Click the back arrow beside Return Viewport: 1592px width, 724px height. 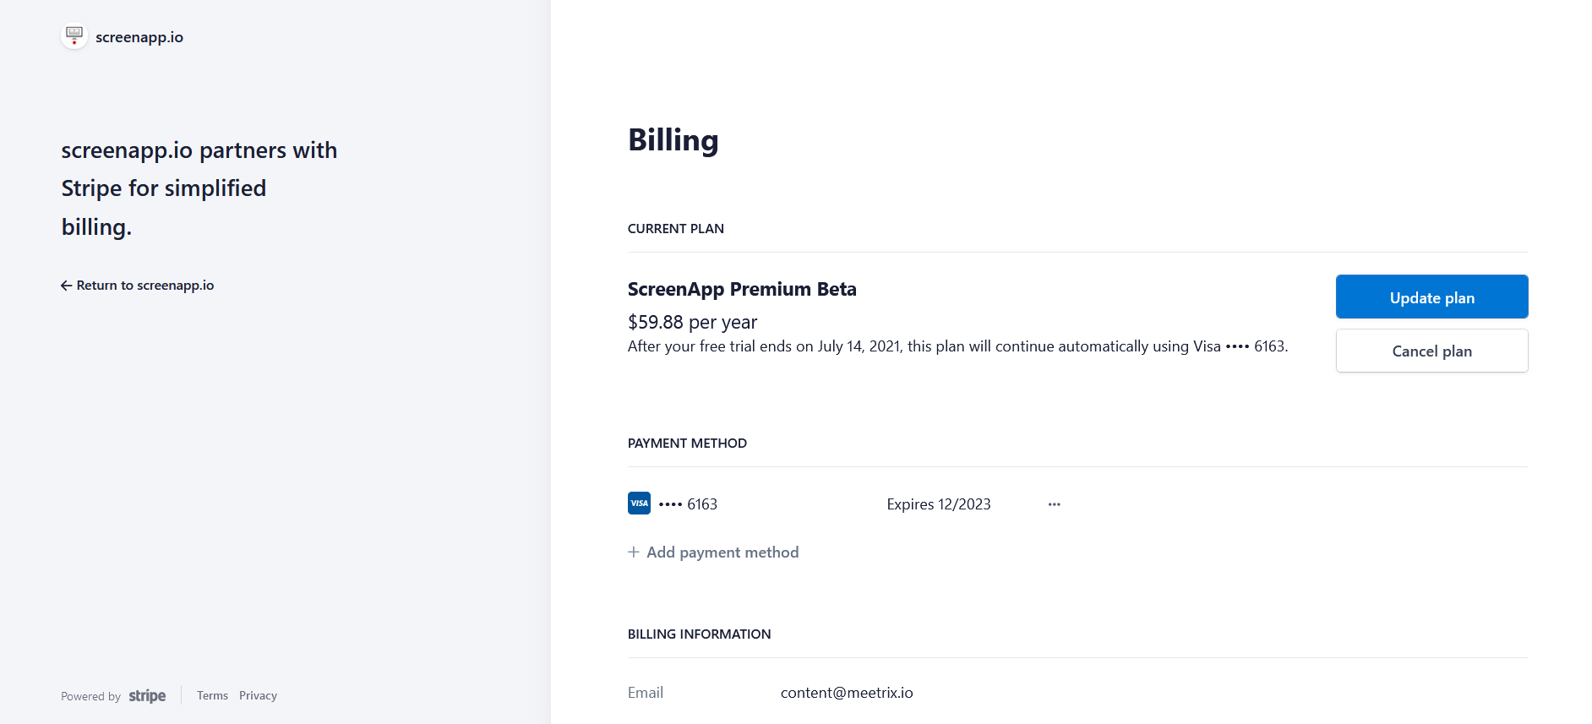click(x=66, y=286)
